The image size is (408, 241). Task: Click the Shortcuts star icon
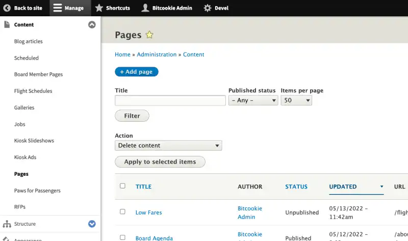click(x=99, y=8)
